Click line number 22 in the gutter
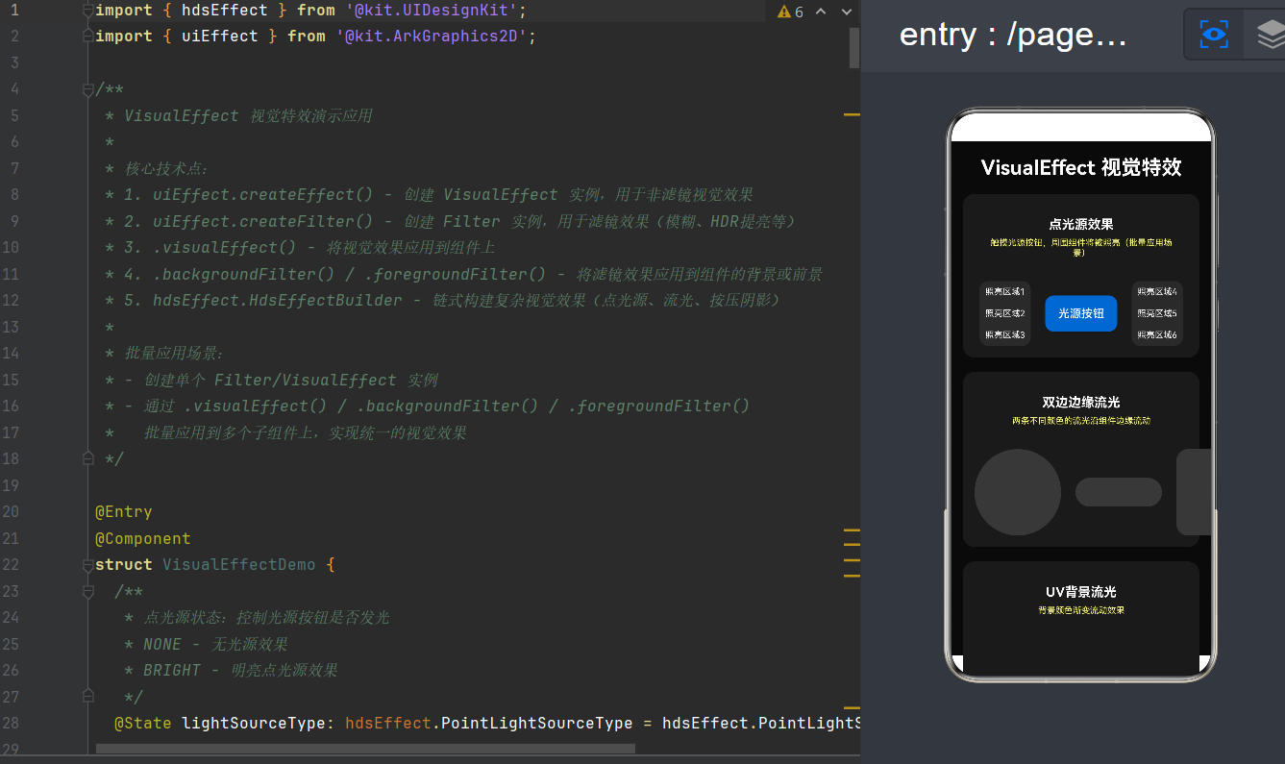Image resolution: width=1285 pixels, height=764 pixels. 11,565
